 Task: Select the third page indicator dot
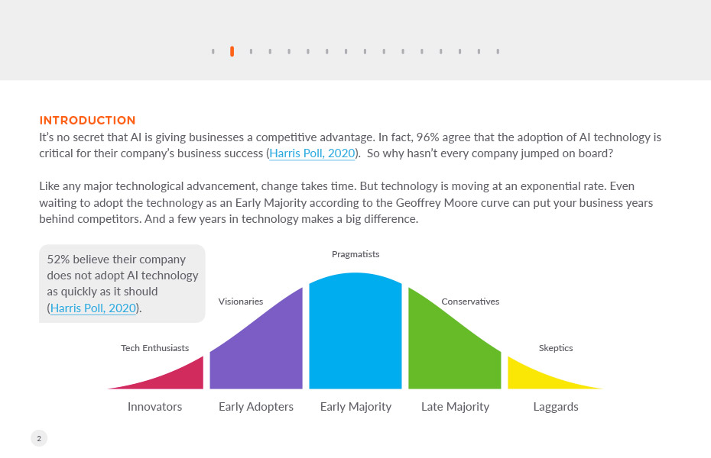click(x=251, y=52)
